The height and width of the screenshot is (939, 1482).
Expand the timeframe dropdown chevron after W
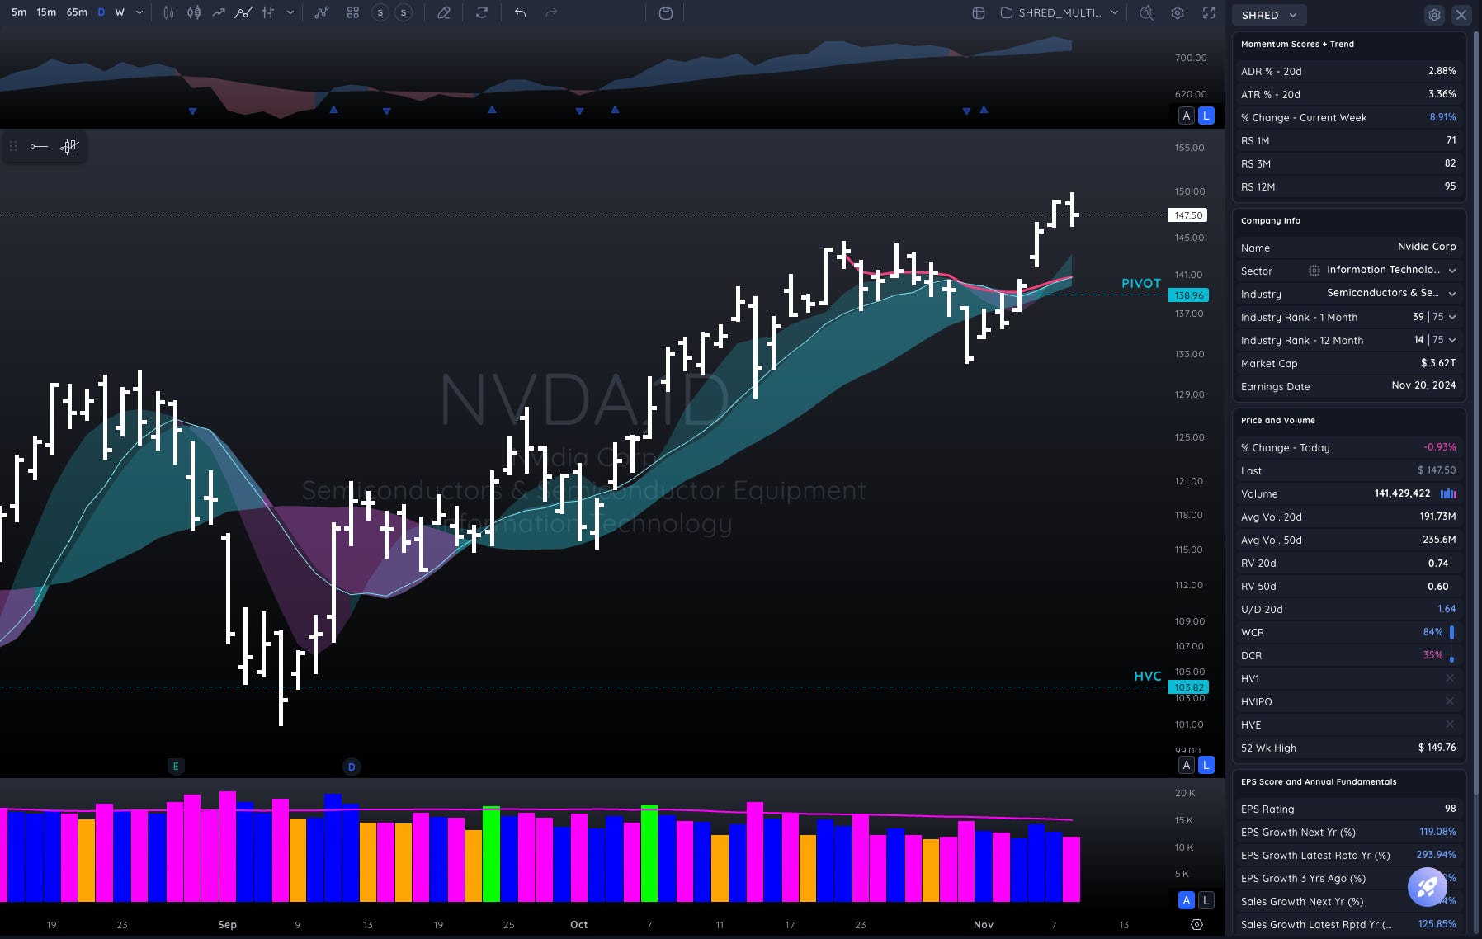[139, 12]
